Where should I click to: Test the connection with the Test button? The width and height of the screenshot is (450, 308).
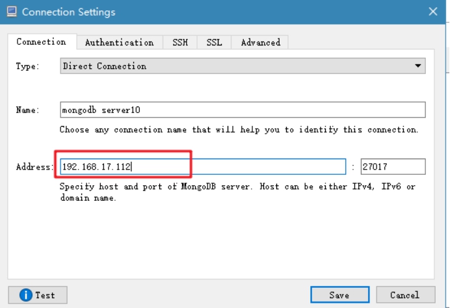(38, 295)
